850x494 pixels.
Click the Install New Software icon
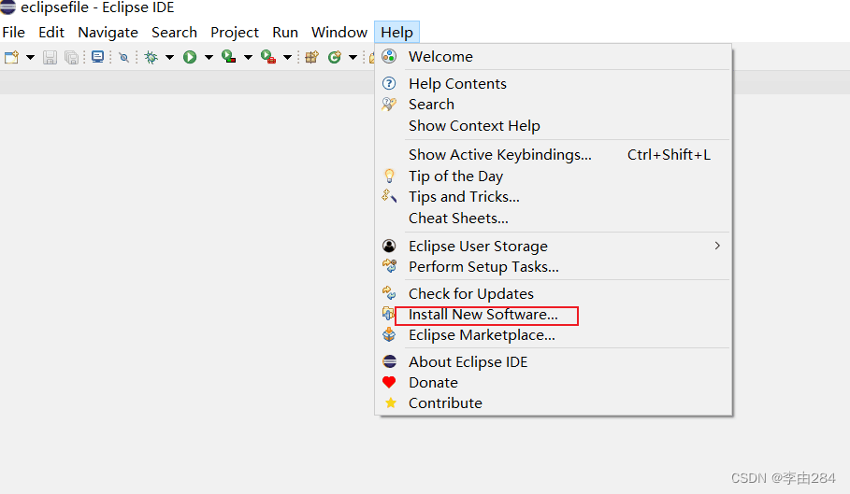388,313
